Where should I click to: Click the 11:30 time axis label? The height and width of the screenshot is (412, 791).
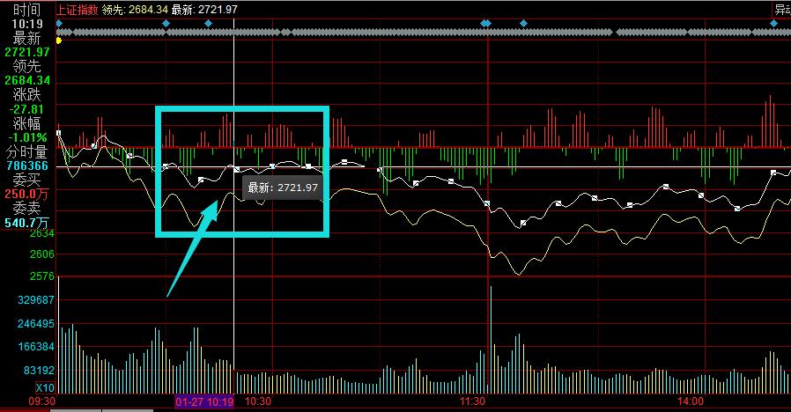(473, 401)
